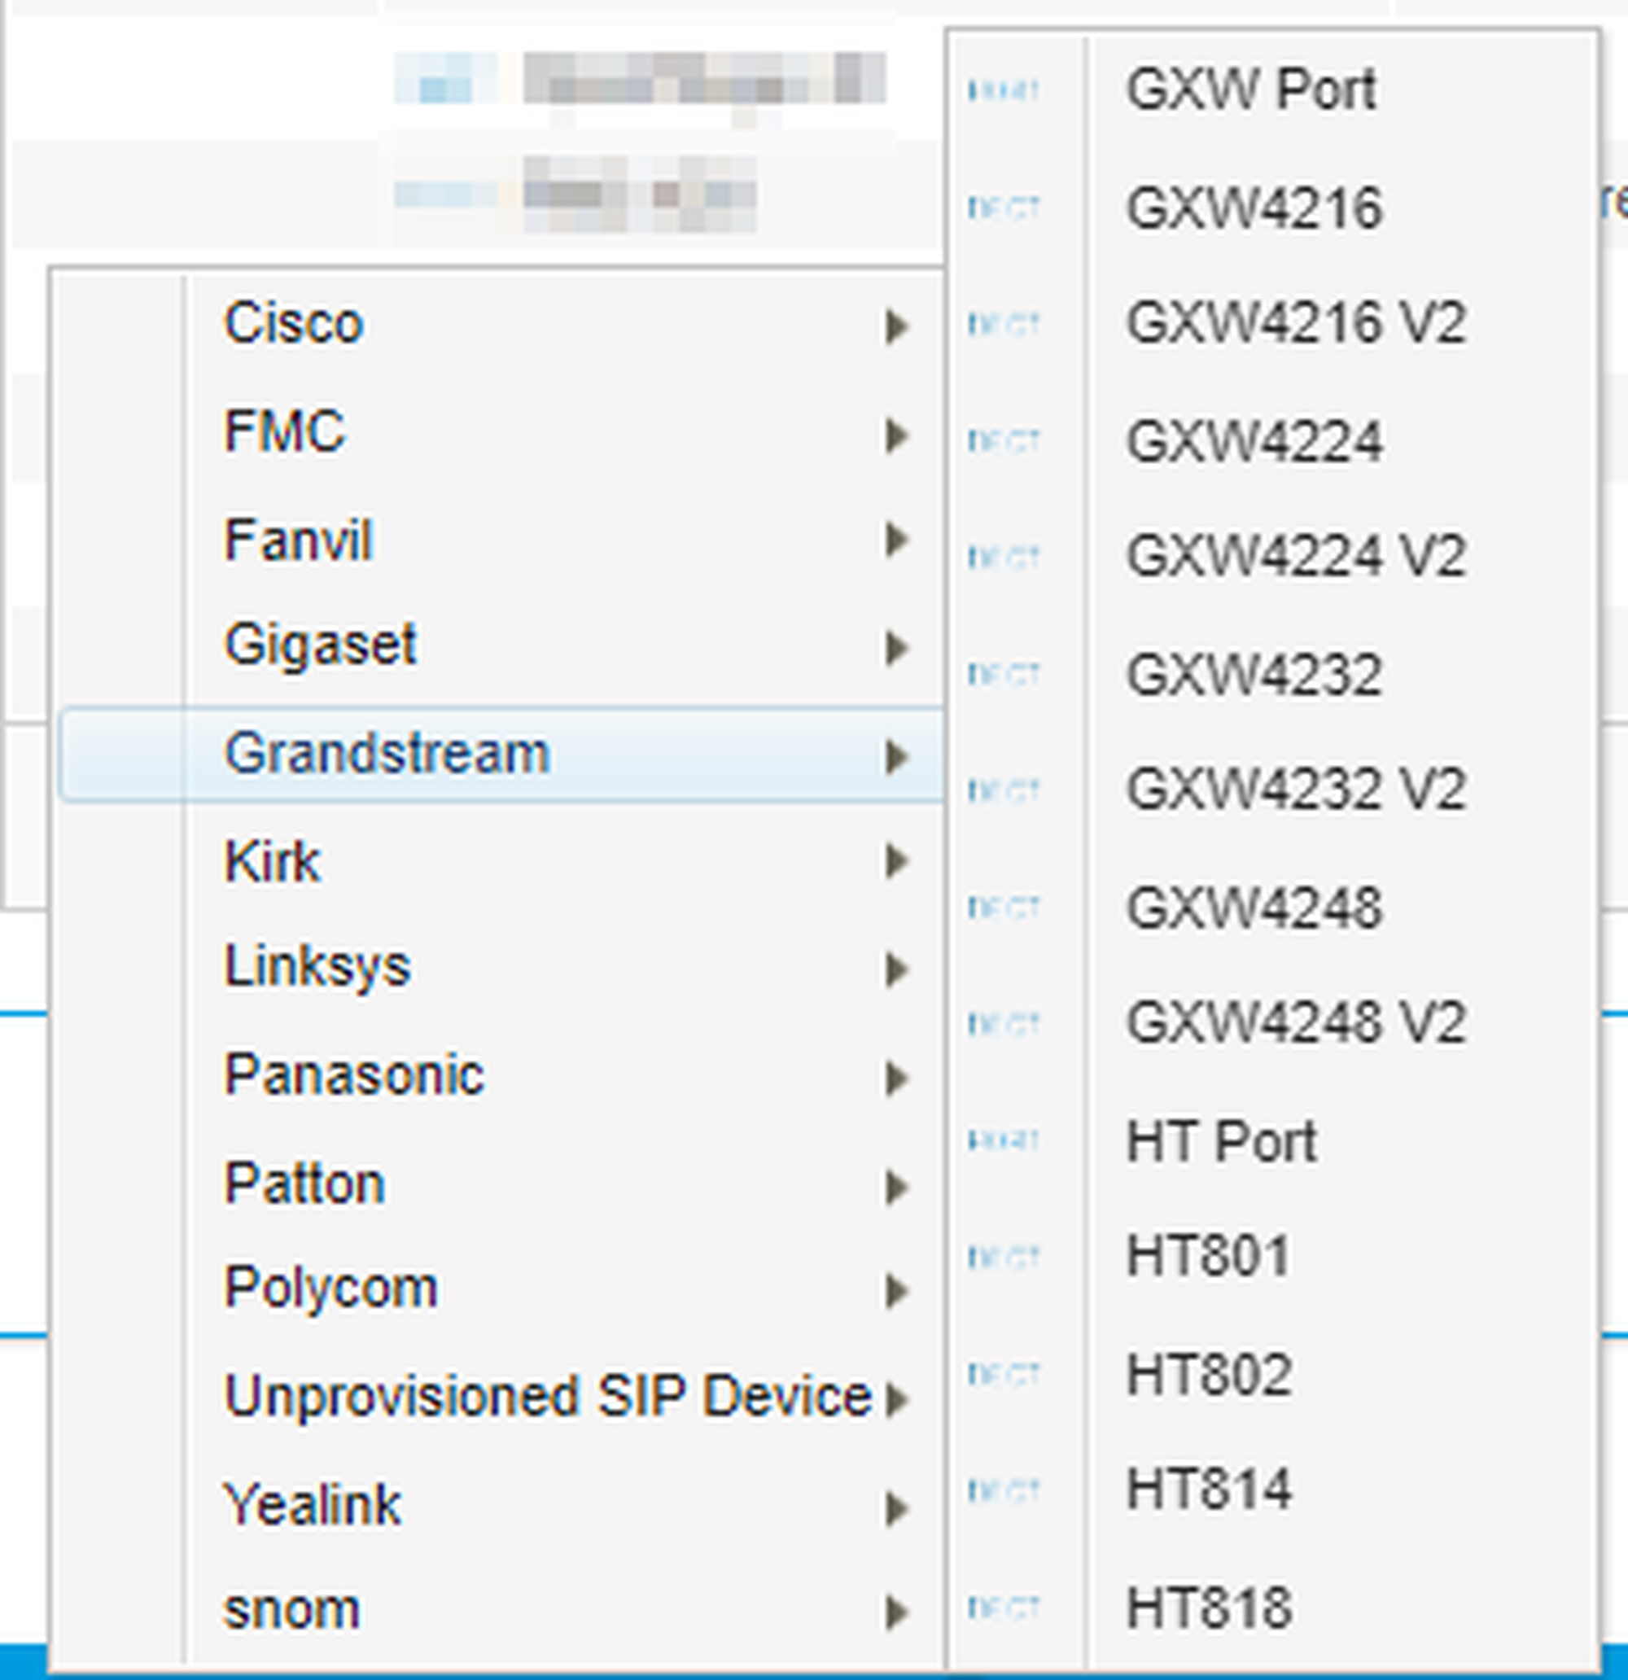The width and height of the screenshot is (1628, 1680).
Task: Open the Yealink submenu via its arrow
Action: click(x=896, y=1509)
